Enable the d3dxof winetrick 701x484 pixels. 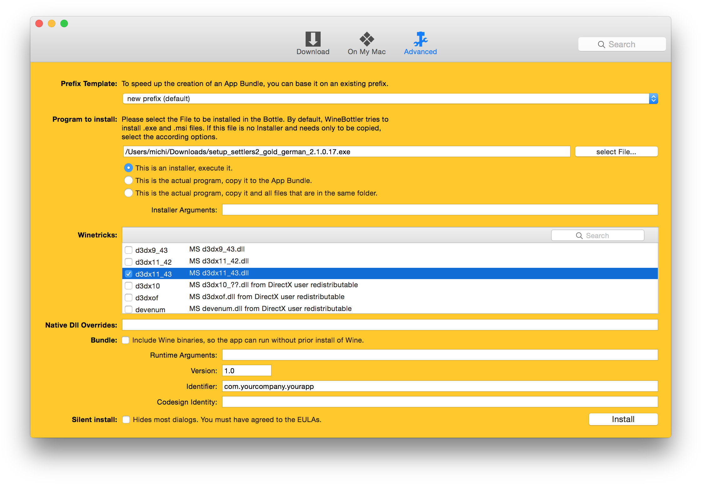[x=129, y=298]
